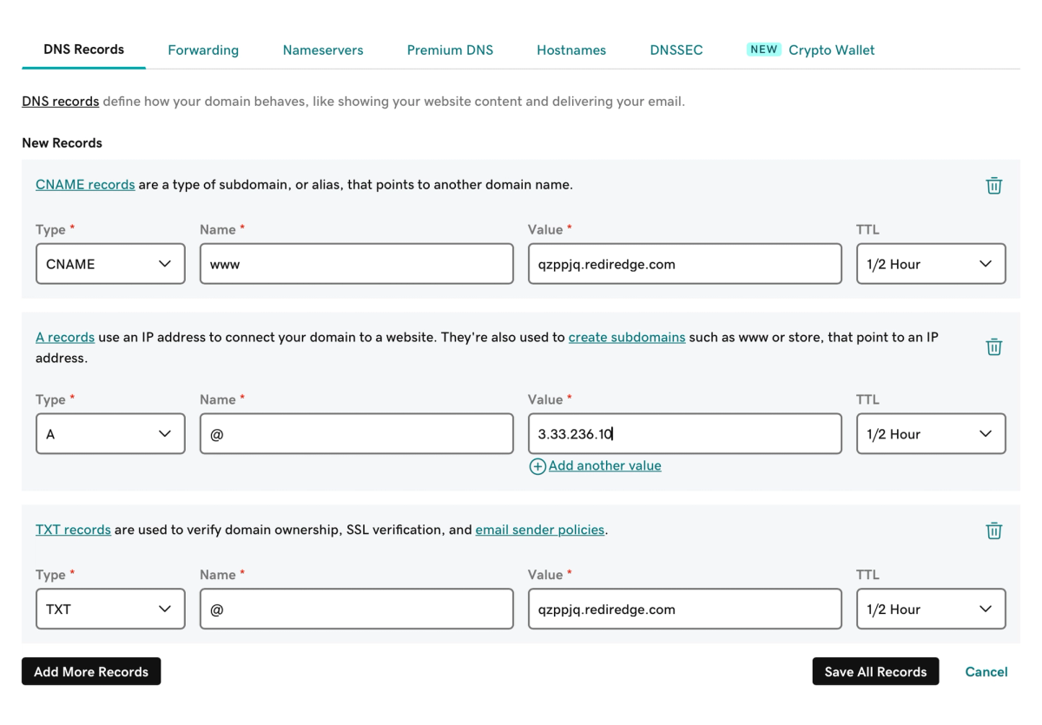Delete the CNAME record with trash icon
1042x725 pixels.
point(994,185)
